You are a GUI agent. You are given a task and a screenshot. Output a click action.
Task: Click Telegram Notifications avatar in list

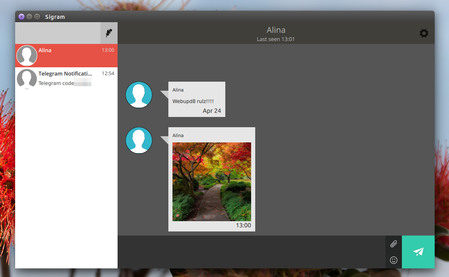(x=27, y=79)
